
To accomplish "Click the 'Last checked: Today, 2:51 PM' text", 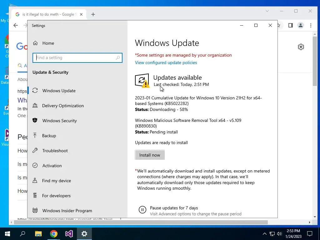I will coord(181,84).
